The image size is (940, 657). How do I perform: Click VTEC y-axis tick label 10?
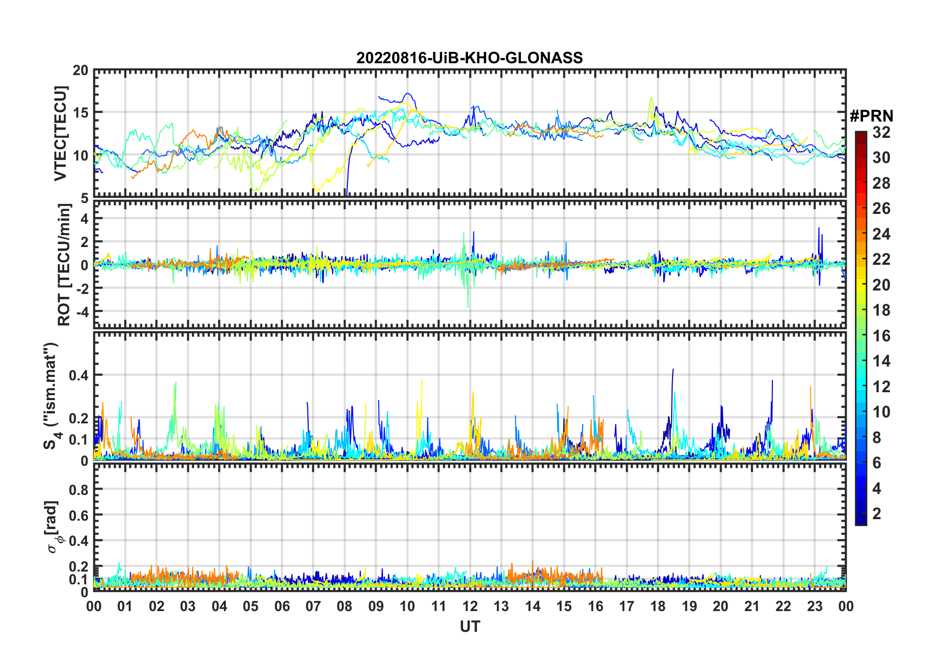coord(81,156)
